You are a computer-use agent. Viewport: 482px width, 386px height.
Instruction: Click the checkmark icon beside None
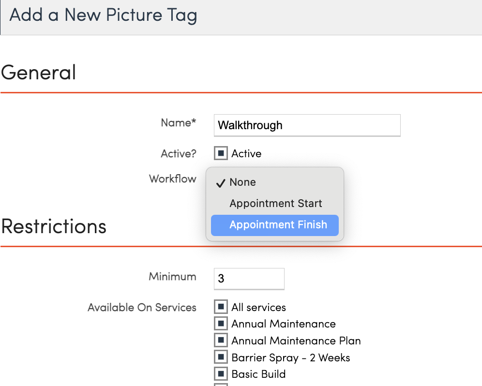tap(221, 183)
